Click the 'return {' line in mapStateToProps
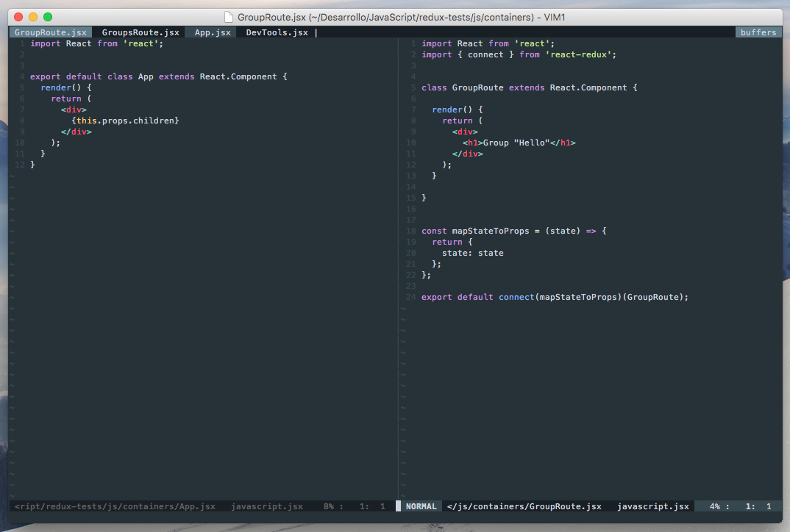This screenshot has width=790, height=532. 452,242
